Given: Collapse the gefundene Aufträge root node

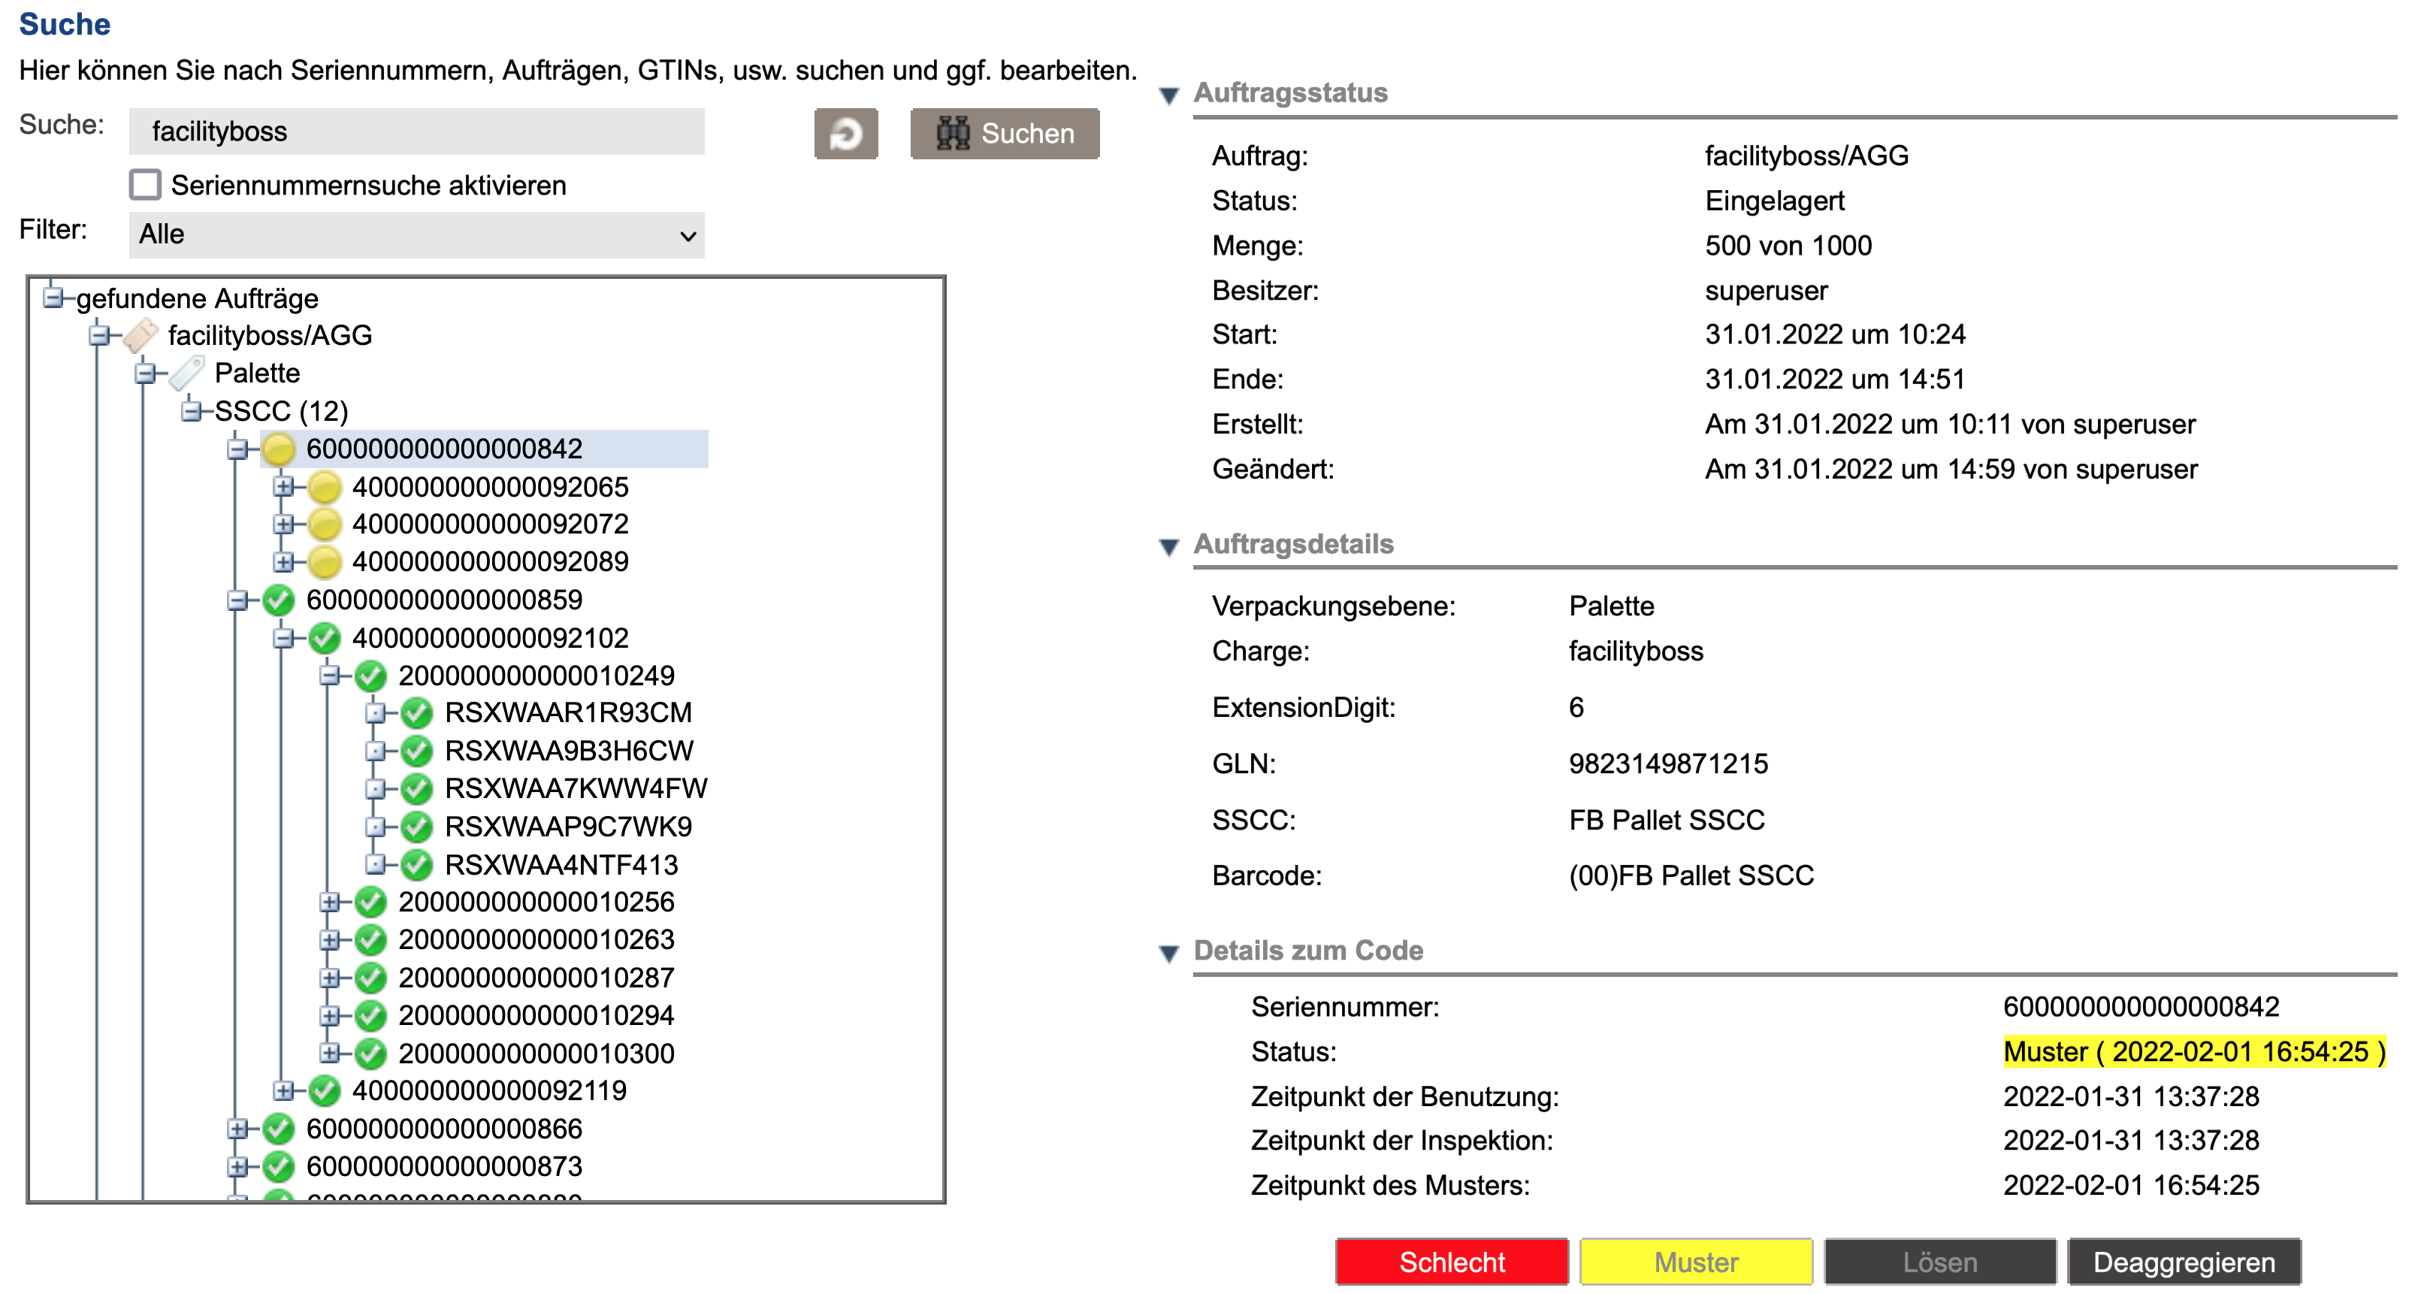Looking at the screenshot, I should tap(53, 298).
